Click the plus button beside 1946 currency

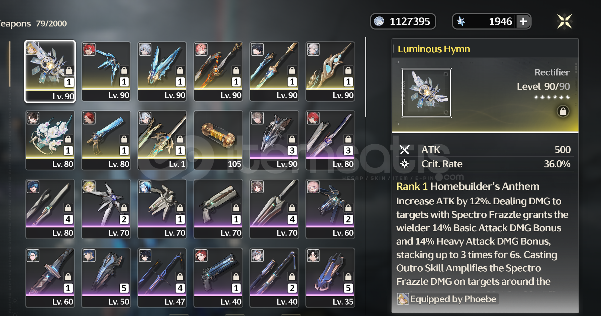[x=523, y=21]
